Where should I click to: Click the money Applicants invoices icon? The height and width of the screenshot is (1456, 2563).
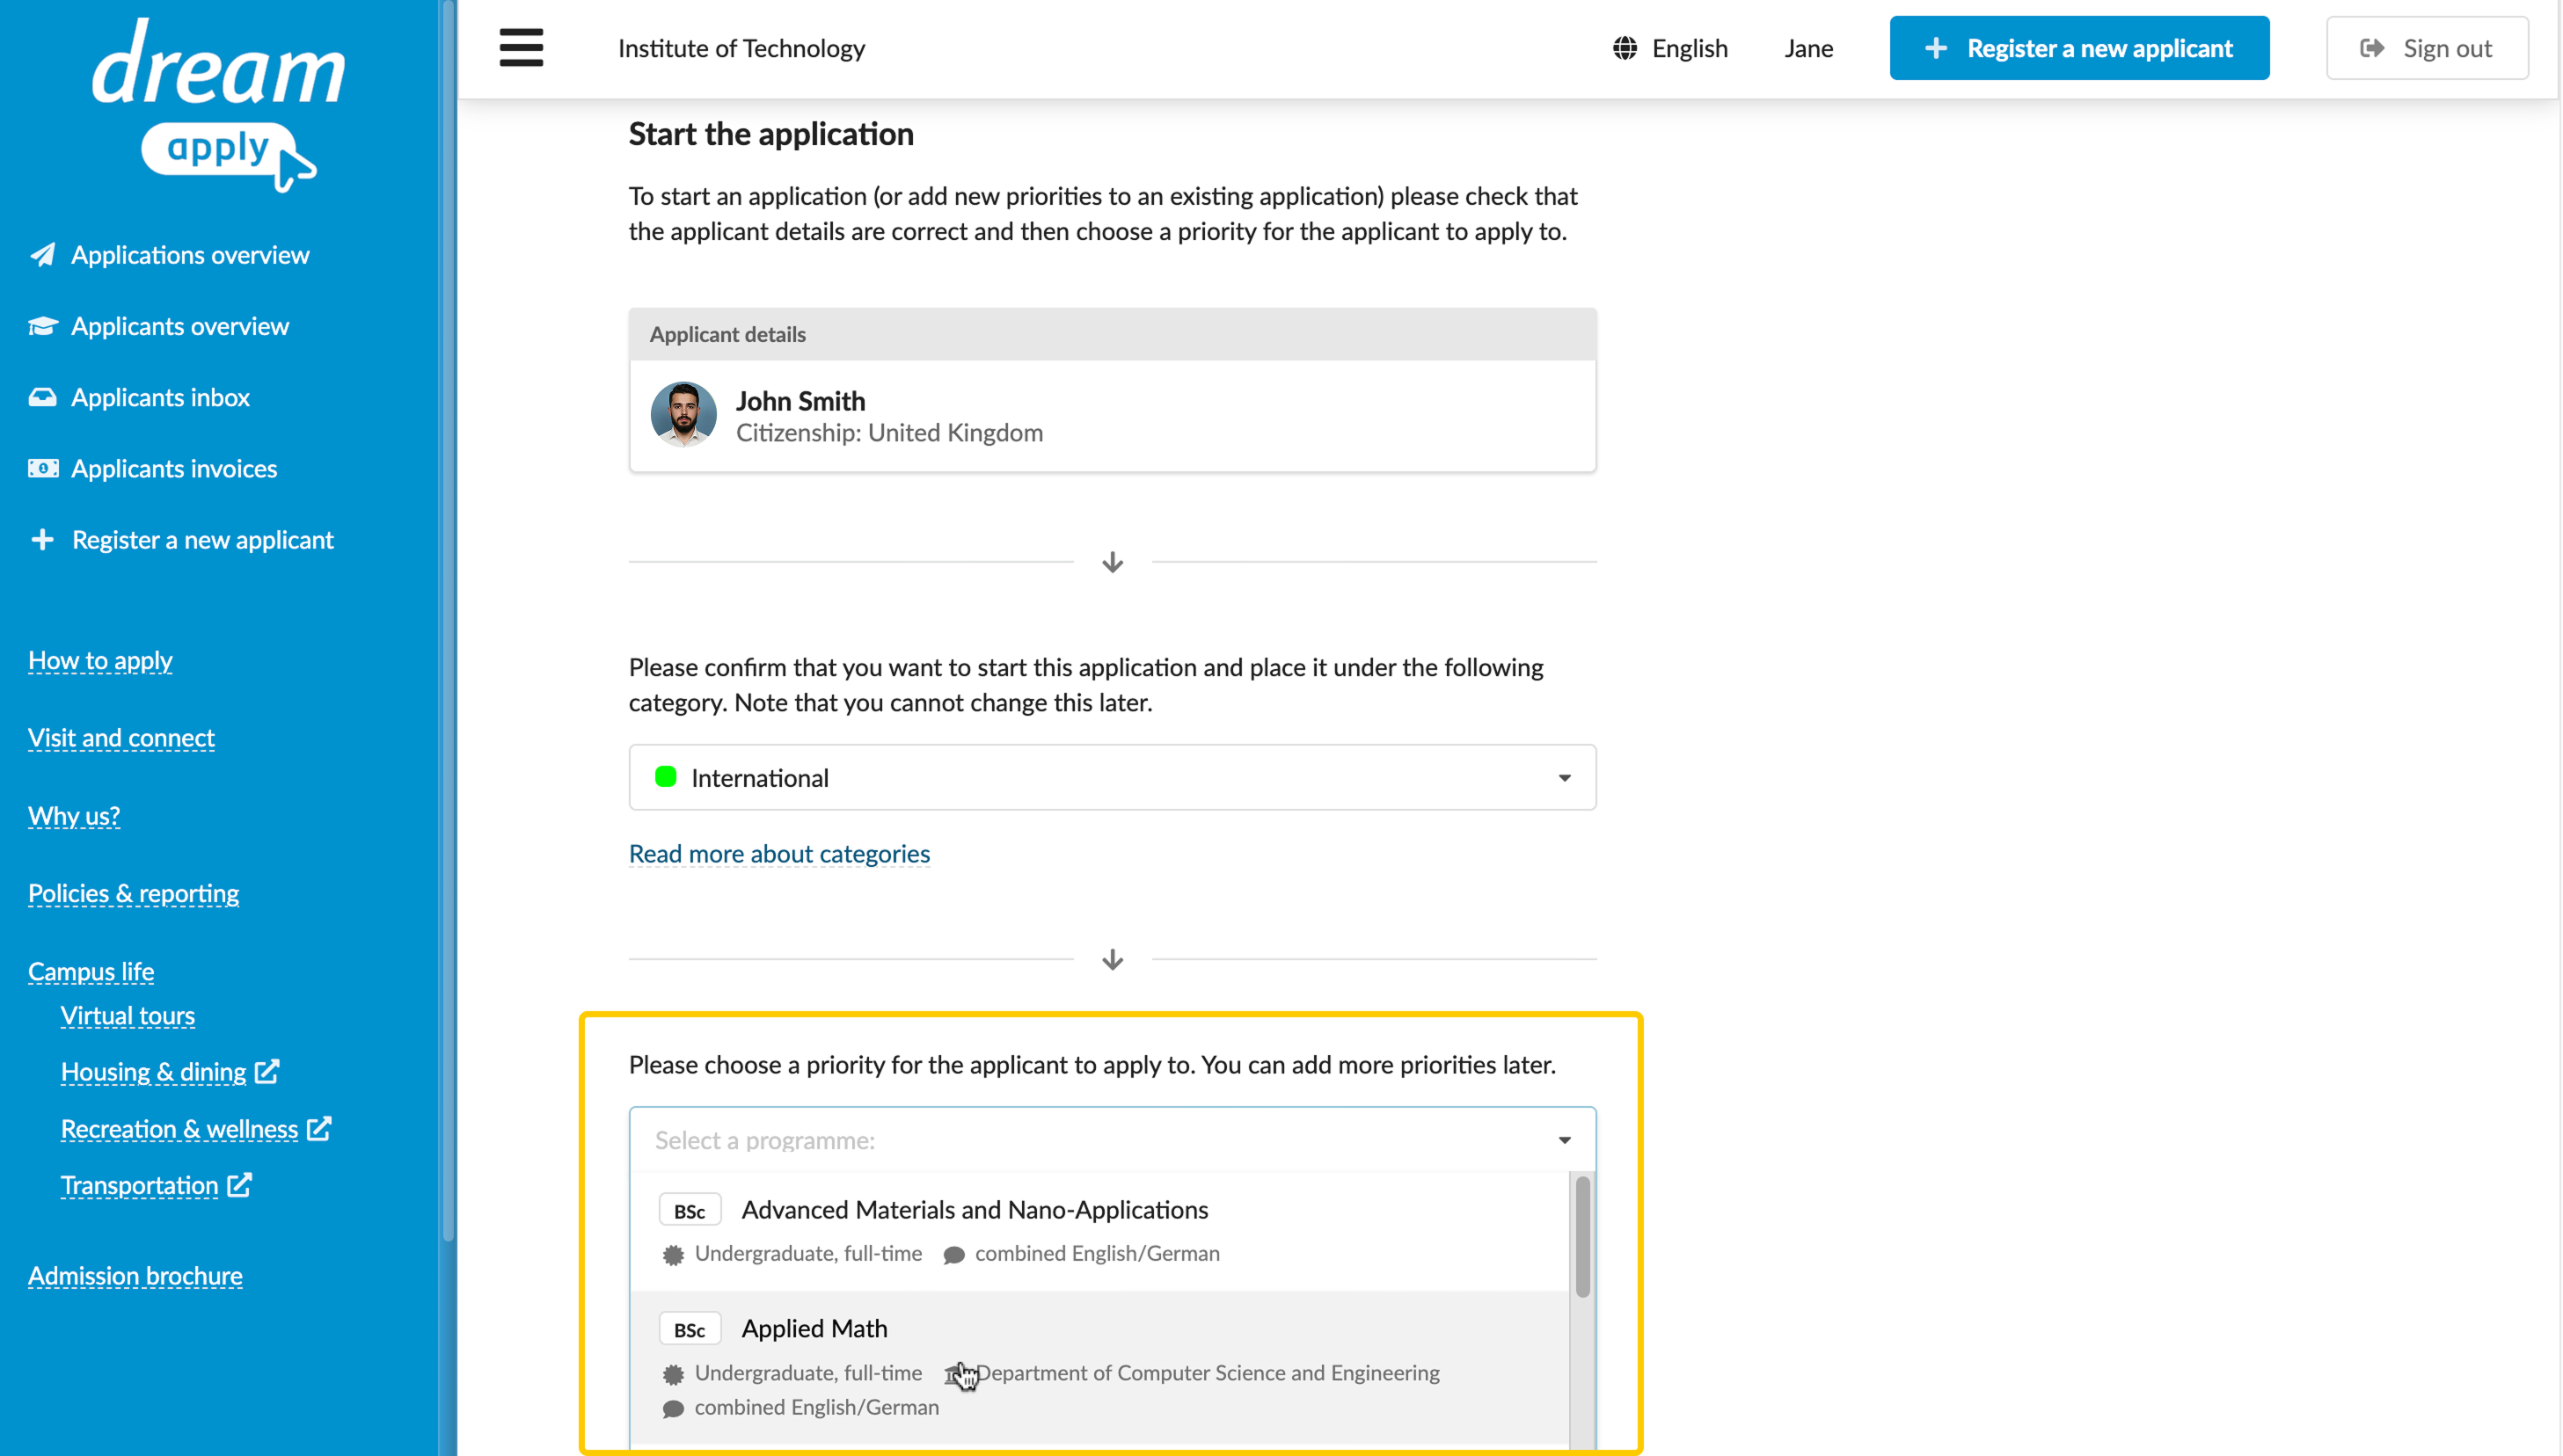(43, 468)
